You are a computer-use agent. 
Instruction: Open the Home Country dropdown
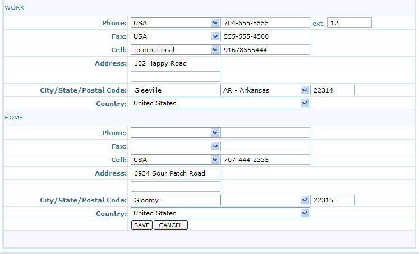point(220,213)
